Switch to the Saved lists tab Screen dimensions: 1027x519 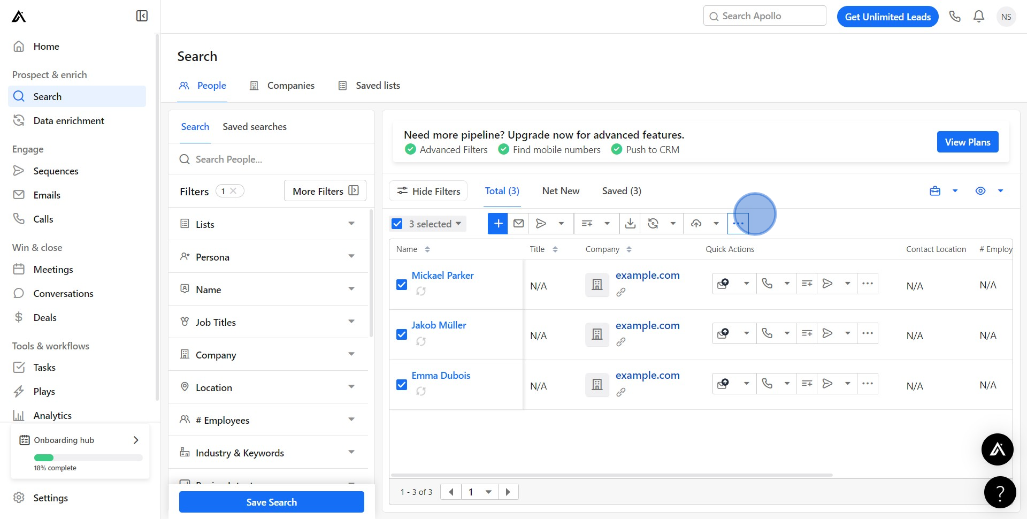[x=369, y=86]
